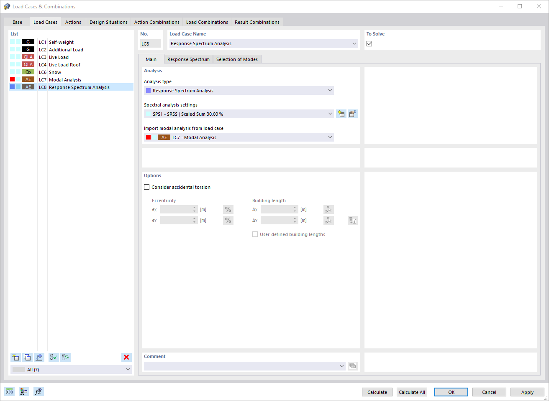Click the ΔY building length pick icon
Image resolution: width=549 pixels, height=401 pixels.
[328, 220]
